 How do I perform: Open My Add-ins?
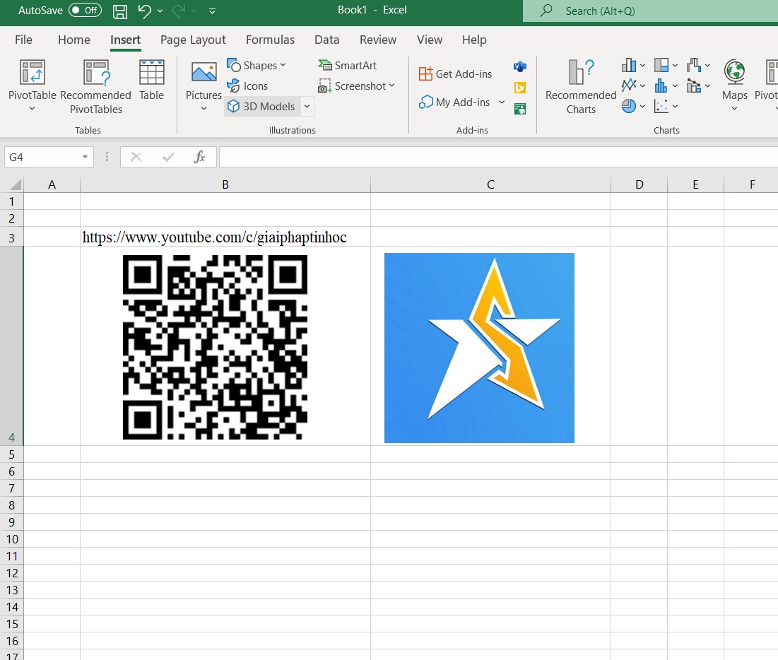tap(454, 102)
